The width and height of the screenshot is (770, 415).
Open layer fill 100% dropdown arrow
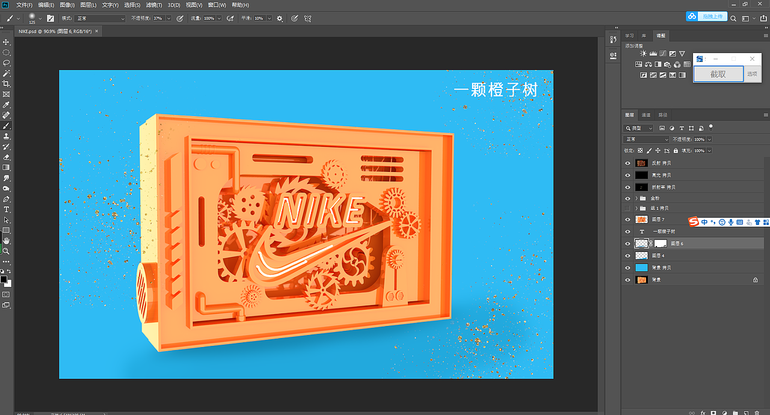(x=709, y=150)
